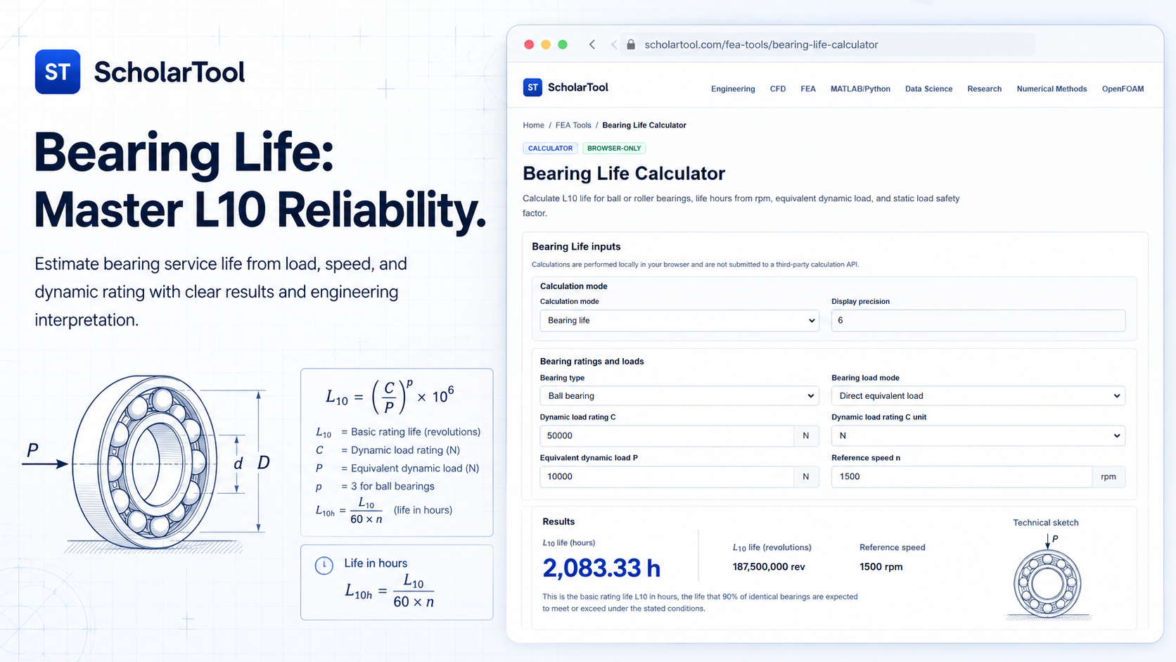Click the Bearing Life inputs section title
The width and height of the screenshot is (1176, 662).
pos(576,246)
